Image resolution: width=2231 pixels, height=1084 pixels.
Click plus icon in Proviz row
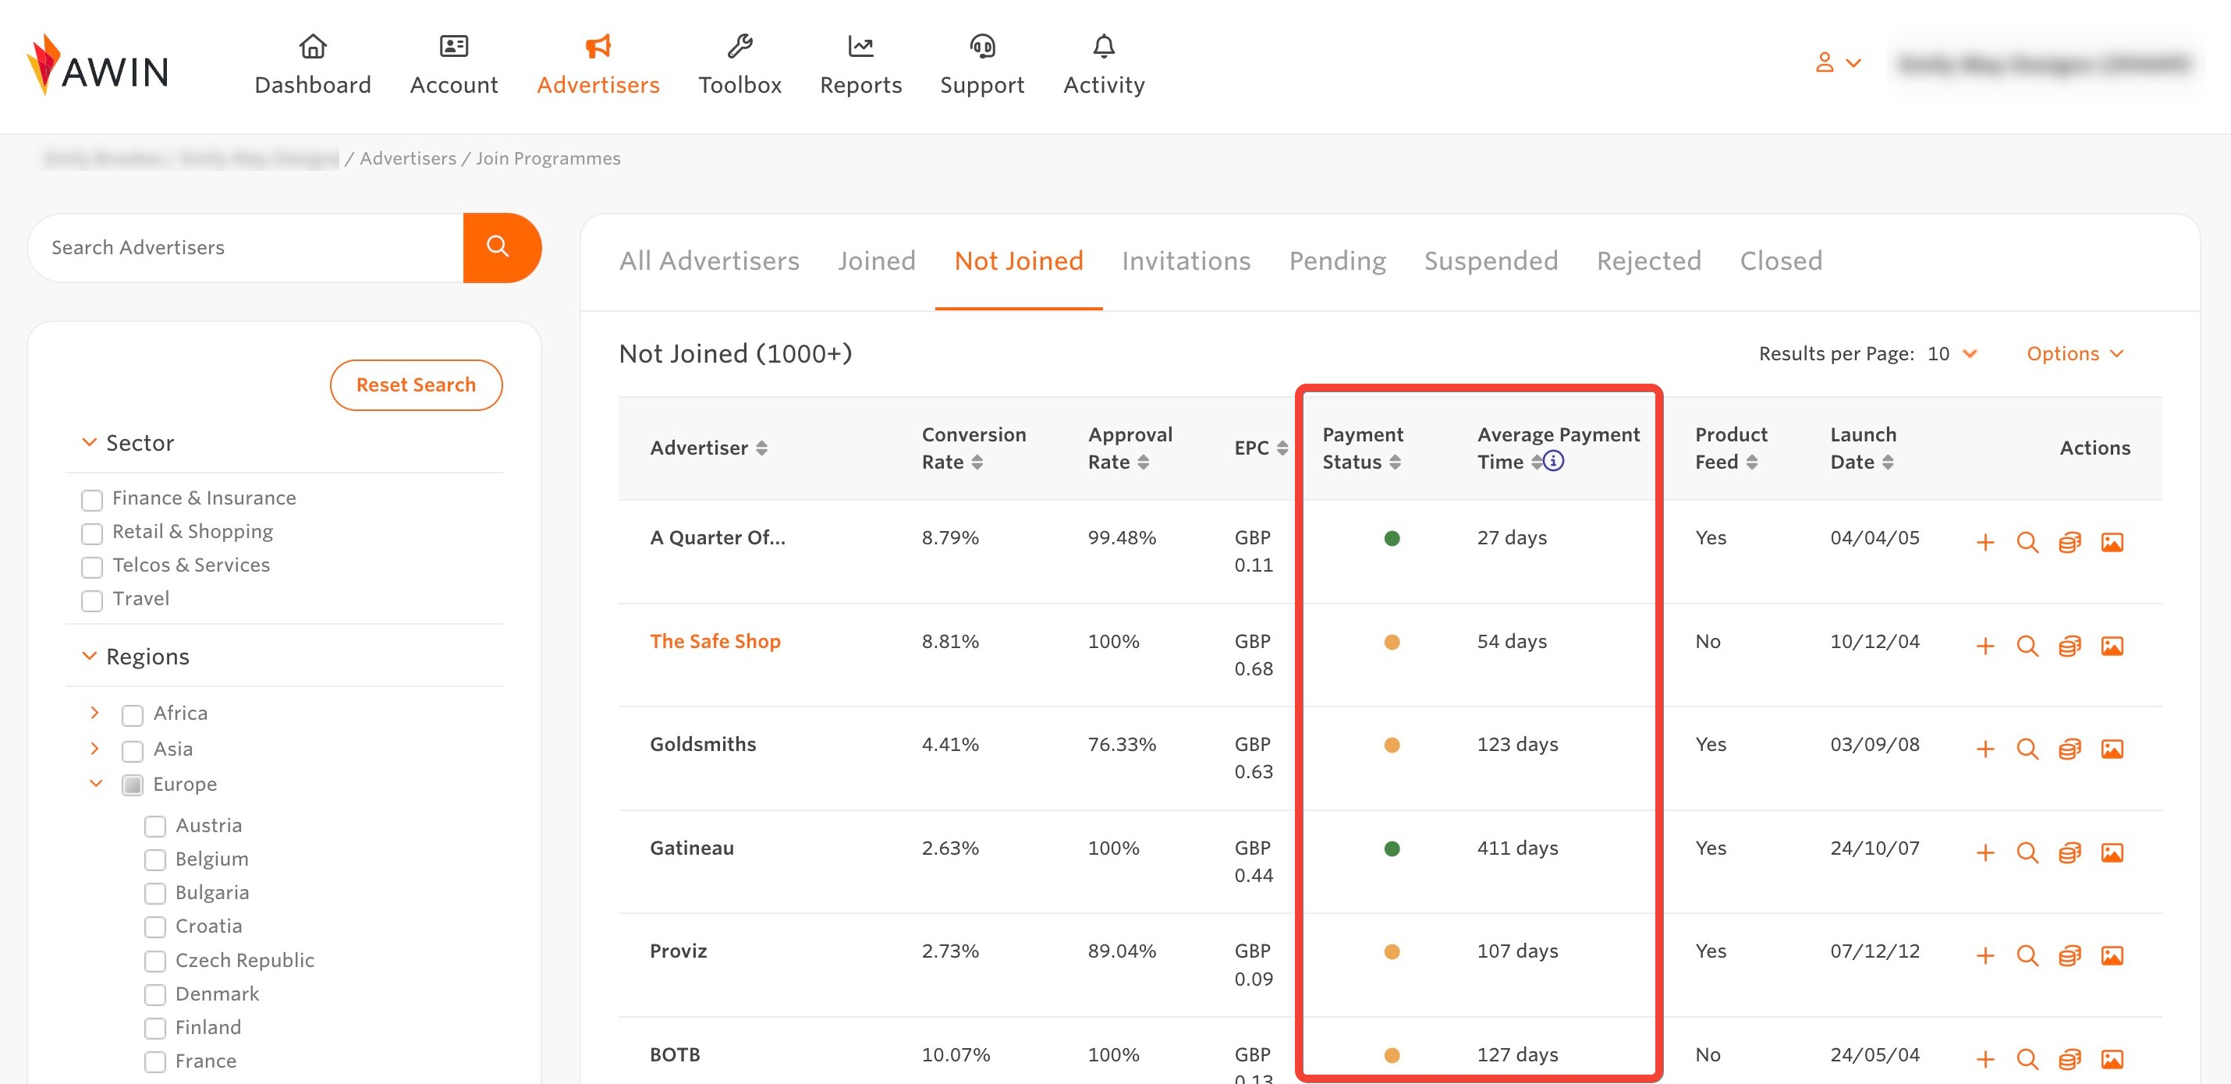pos(1984,956)
